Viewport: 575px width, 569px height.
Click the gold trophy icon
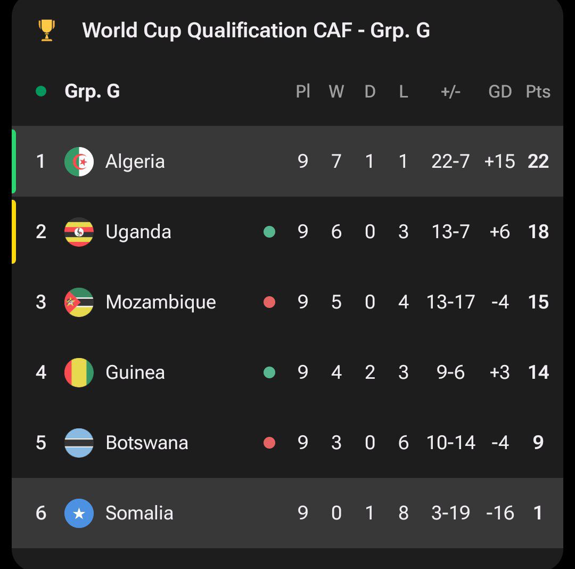coord(47,30)
